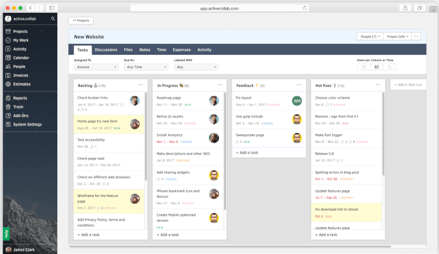
Task: Select the column view layout
Action: (376, 67)
